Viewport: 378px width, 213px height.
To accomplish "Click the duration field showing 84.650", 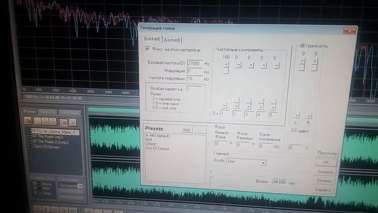I will (279, 182).
